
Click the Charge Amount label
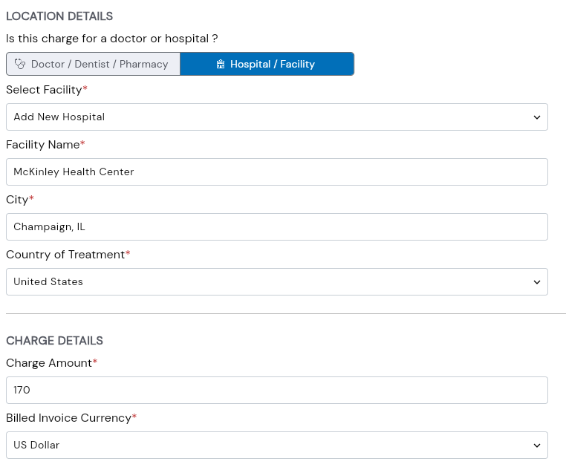(x=49, y=363)
